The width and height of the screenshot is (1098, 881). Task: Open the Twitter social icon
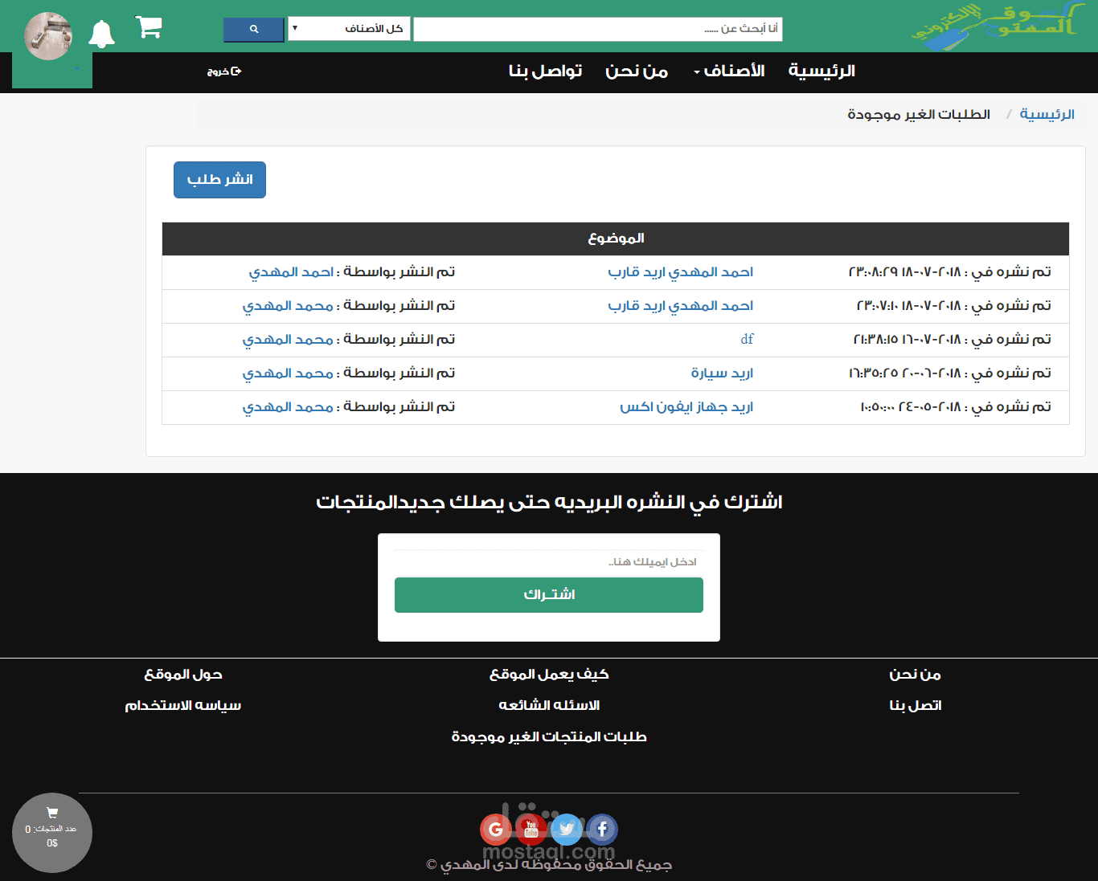click(567, 829)
